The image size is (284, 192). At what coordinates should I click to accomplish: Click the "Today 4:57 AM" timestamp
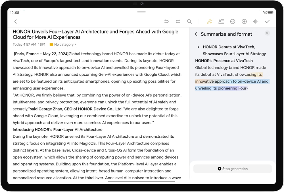pos(24,44)
